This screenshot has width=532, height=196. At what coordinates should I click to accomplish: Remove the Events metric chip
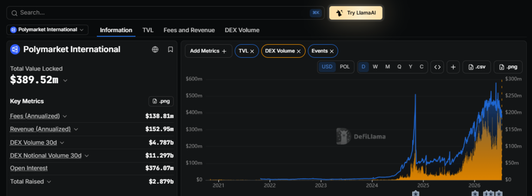332,51
